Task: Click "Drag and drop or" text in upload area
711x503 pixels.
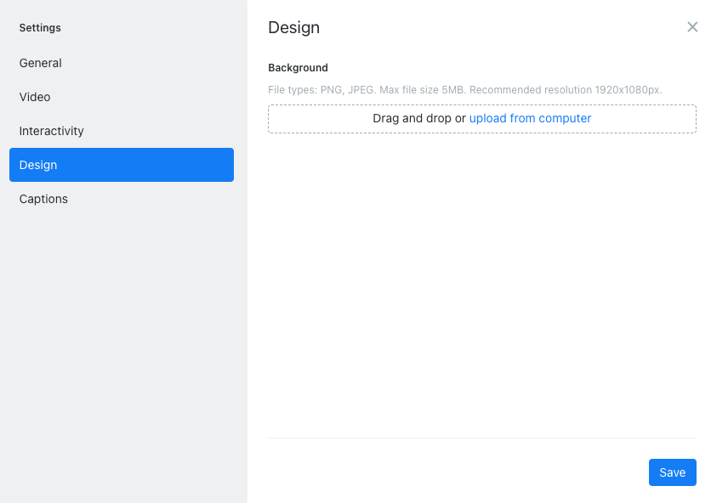Action: coord(421,118)
